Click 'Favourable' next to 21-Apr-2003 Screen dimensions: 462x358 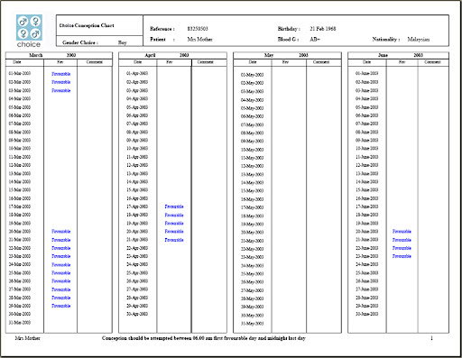[174, 240]
